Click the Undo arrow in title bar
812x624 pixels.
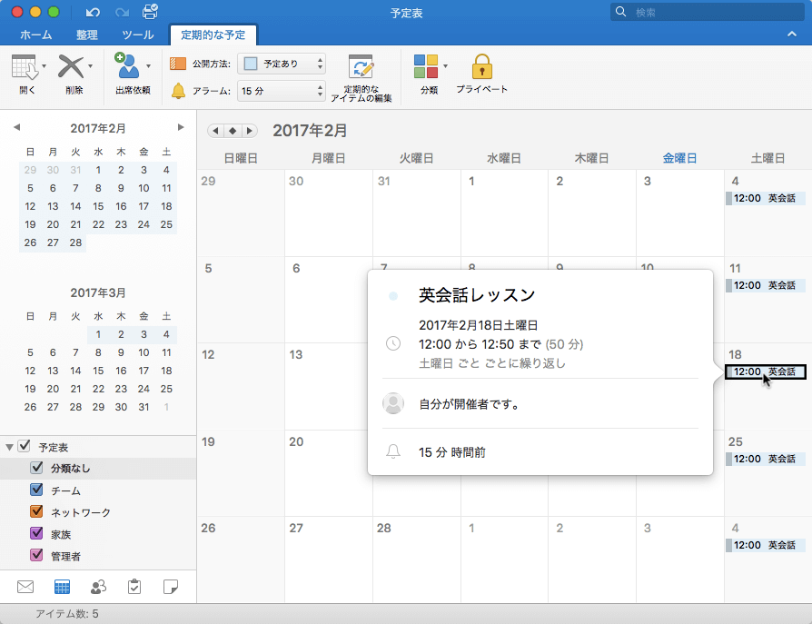93,13
